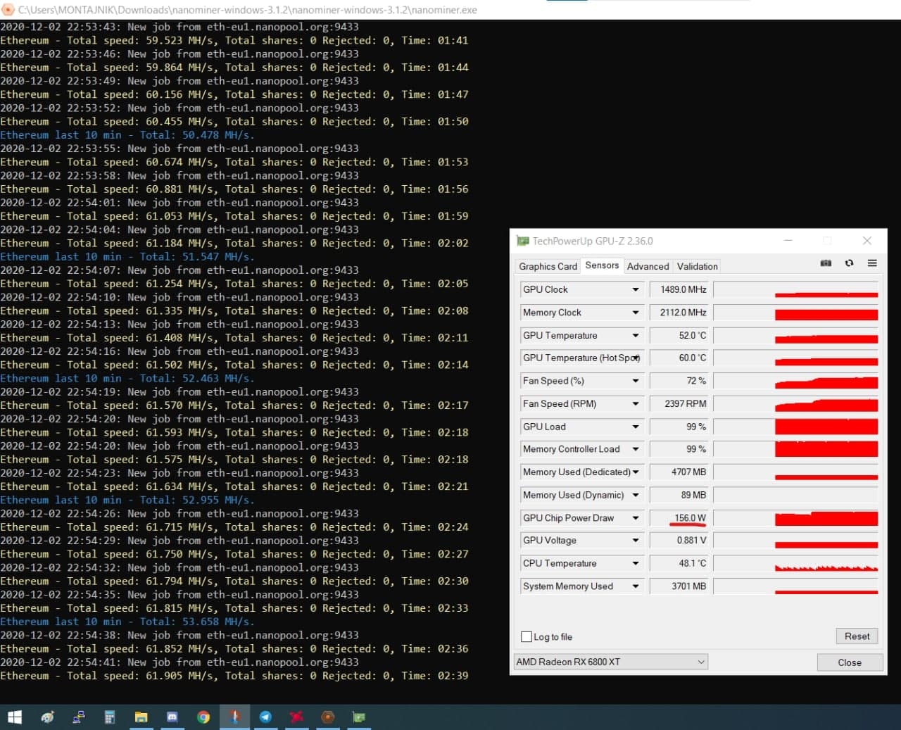Open the Memory Clock sensor dropdown
This screenshot has width=901, height=730.
(636, 313)
